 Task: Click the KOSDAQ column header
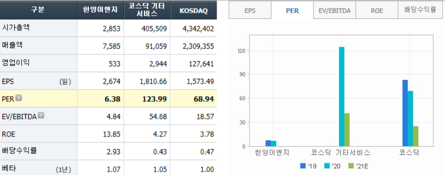point(194,10)
